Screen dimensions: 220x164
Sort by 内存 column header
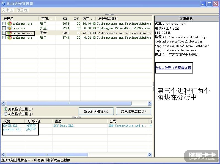pos(88,18)
